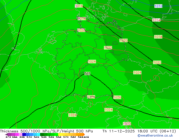
Task: Select the bright magenta legend swatch
Action: coord(17,134)
